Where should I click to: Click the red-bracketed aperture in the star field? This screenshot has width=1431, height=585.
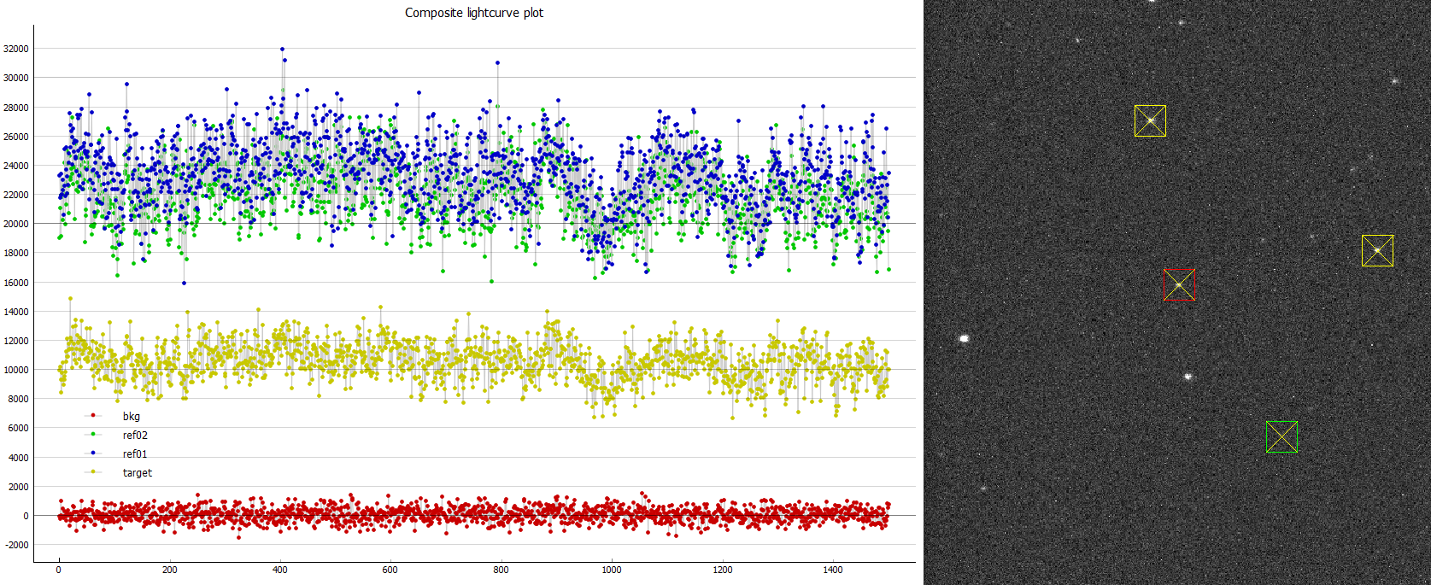(x=1179, y=284)
